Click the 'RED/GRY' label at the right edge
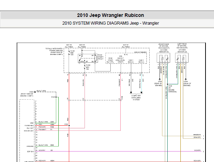The width and height of the screenshot is (214, 162). (197, 161)
